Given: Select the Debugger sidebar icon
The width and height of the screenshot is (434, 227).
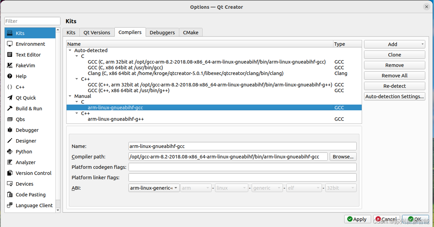Looking at the screenshot, I should pos(10,130).
